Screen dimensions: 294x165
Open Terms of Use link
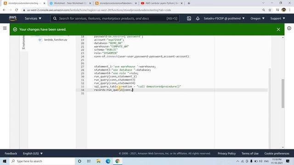click(x=250, y=154)
